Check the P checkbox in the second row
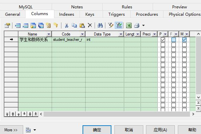The image size is (201, 134). 163,45
